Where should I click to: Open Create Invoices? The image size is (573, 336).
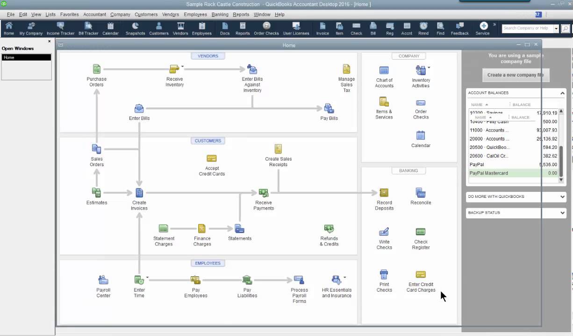point(139,193)
